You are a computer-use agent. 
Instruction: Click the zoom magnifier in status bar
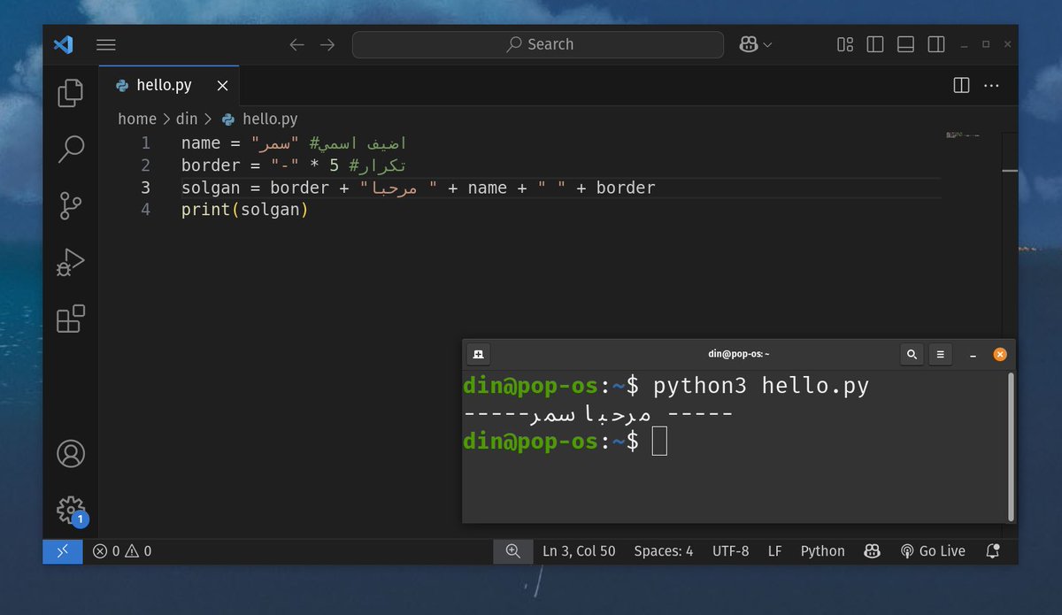[512, 550]
